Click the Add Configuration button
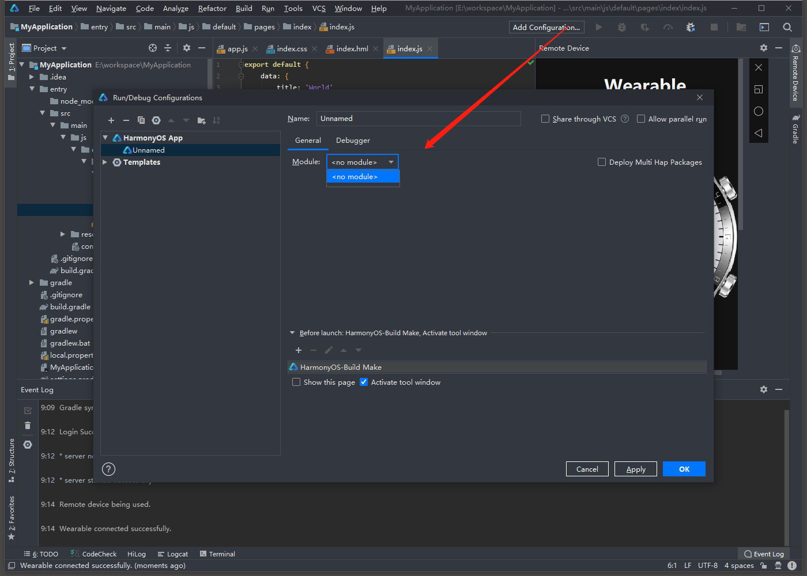This screenshot has height=576, width=807. pyautogui.click(x=546, y=27)
